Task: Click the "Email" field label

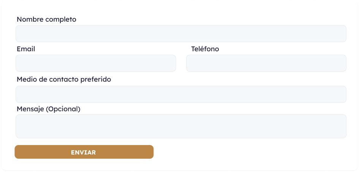Action: [x=26, y=49]
